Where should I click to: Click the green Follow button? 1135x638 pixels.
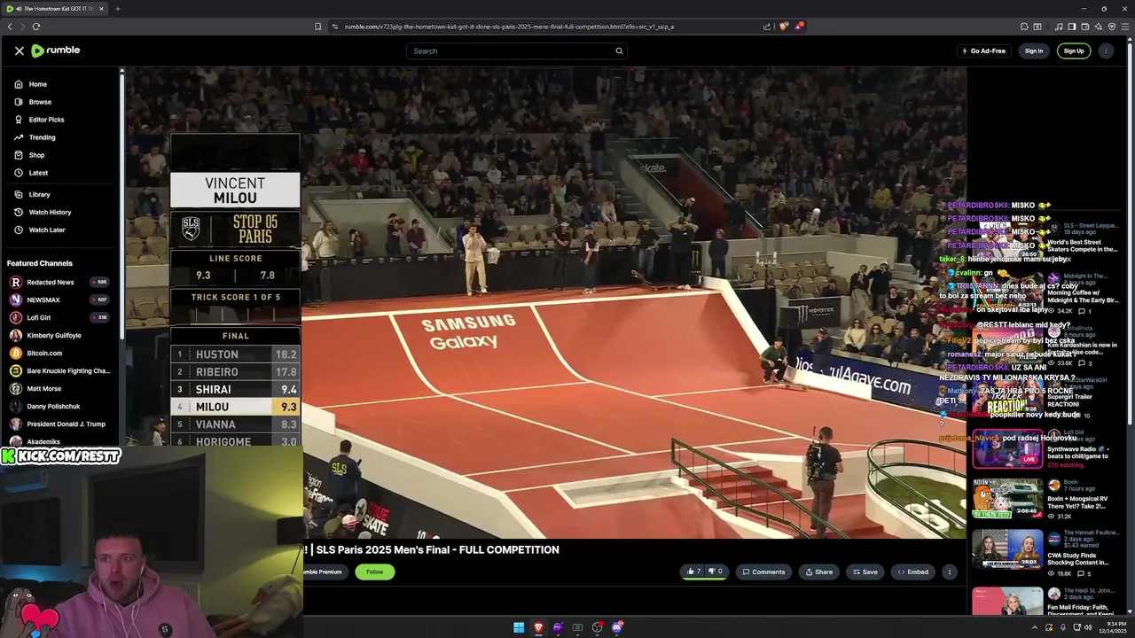pyautogui.click(x=375, y=572)
